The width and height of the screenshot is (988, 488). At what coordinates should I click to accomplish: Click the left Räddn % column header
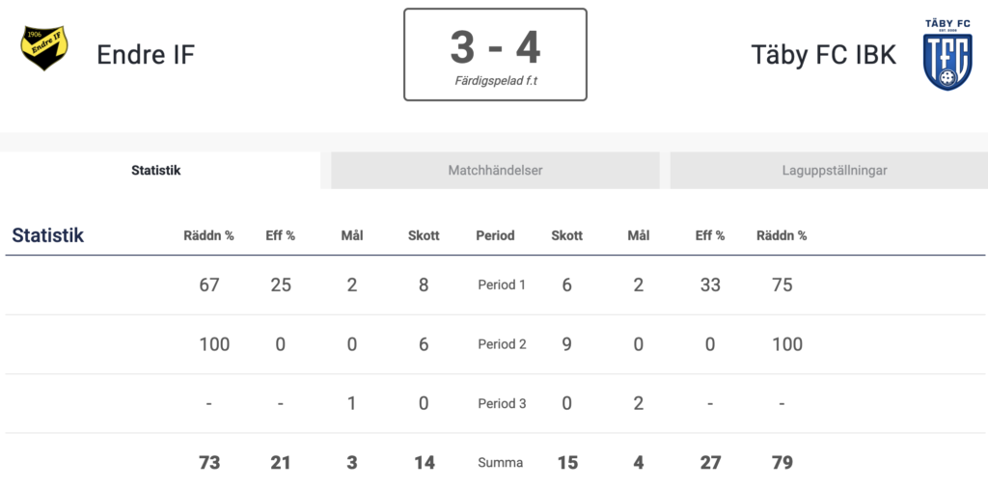click(208, 236)
